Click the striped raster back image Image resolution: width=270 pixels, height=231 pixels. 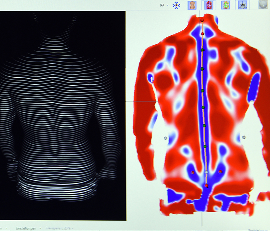[63, 116]
